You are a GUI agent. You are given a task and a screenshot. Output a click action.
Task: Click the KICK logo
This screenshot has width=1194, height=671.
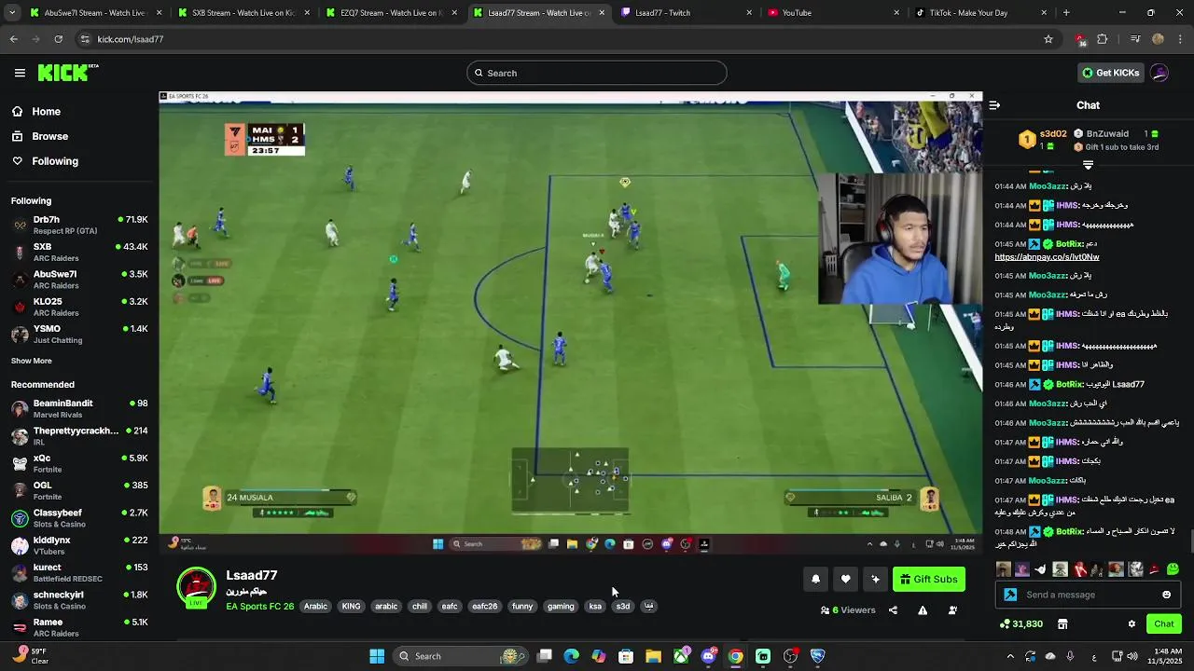68,73
